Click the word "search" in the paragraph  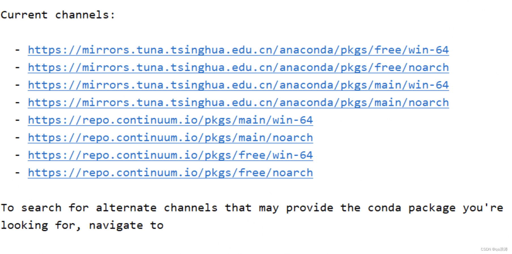pos(41,208)
